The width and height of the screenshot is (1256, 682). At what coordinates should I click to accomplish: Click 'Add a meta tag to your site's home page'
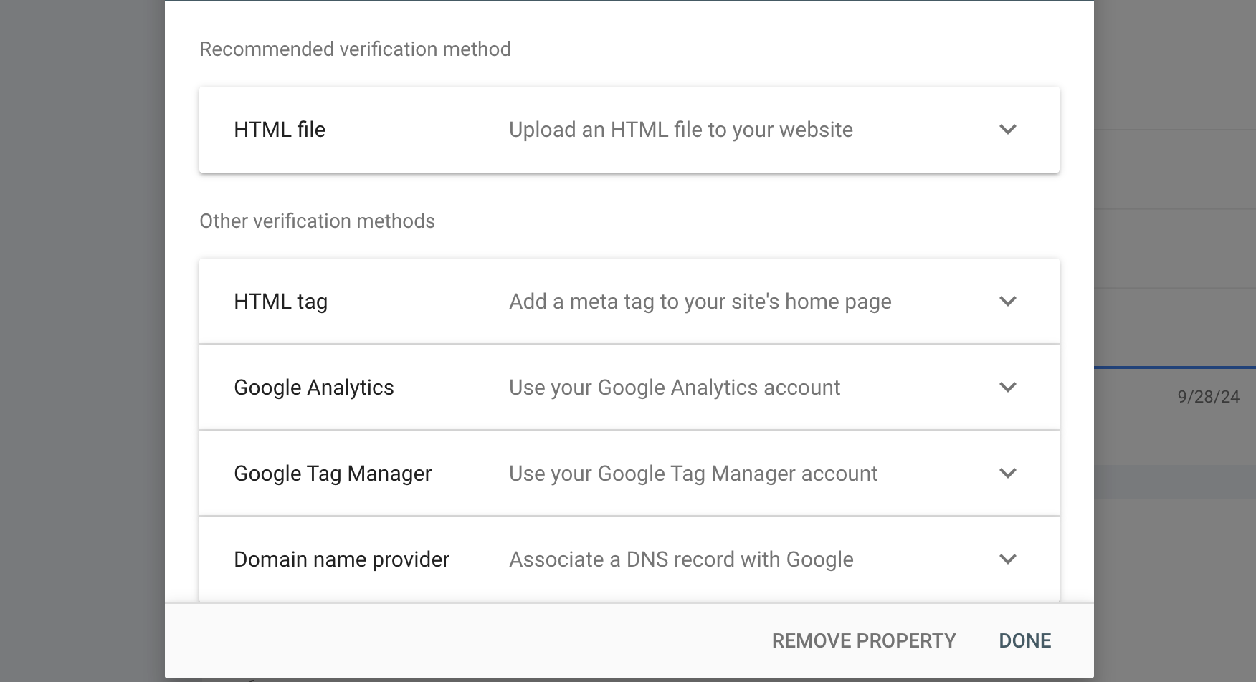point(700,302)
